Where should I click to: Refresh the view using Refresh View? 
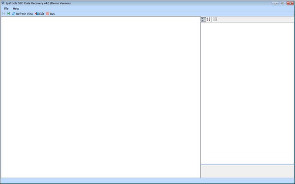23,14
